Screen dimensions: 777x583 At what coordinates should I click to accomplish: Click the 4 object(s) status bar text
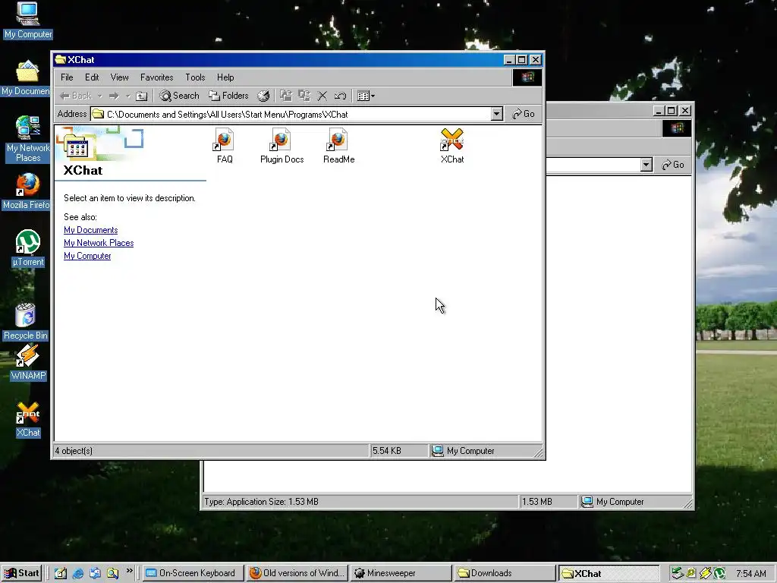[x=74, y=451]
